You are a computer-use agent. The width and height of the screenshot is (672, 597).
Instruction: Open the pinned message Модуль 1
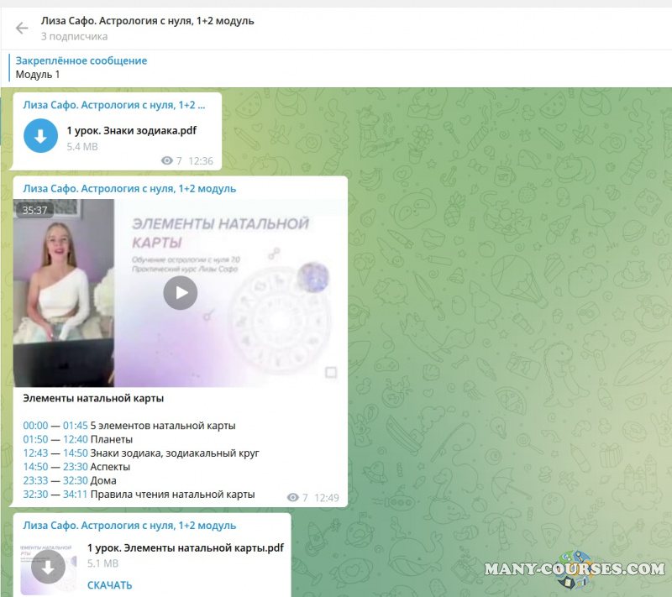81,68
